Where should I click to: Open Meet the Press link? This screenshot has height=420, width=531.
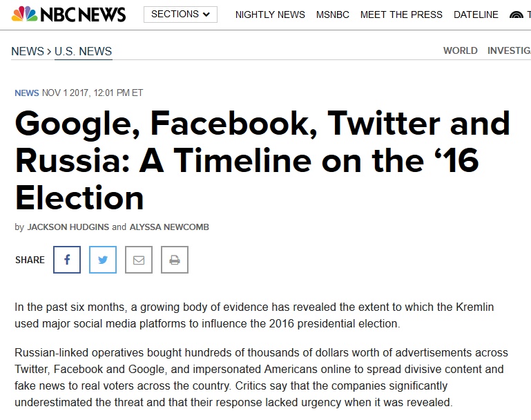click(401, 15)
